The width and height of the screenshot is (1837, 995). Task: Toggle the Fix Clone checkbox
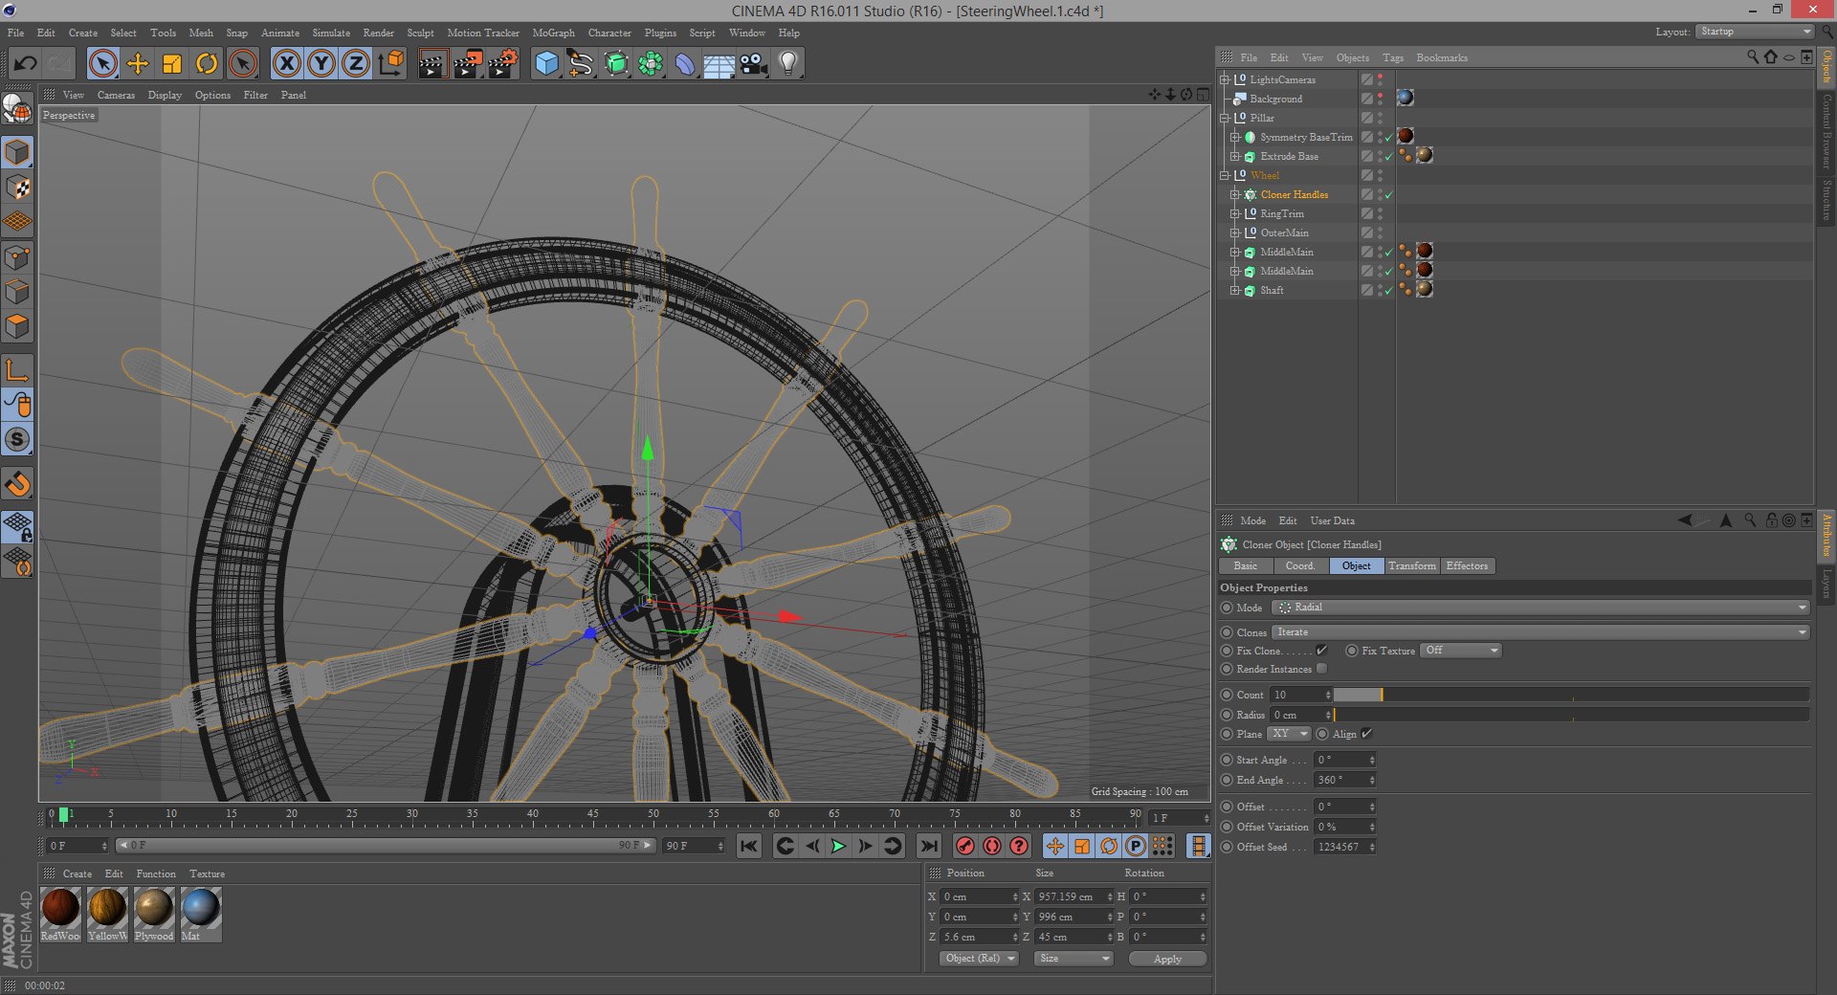pyautogui.click(x=1321, y=651)
